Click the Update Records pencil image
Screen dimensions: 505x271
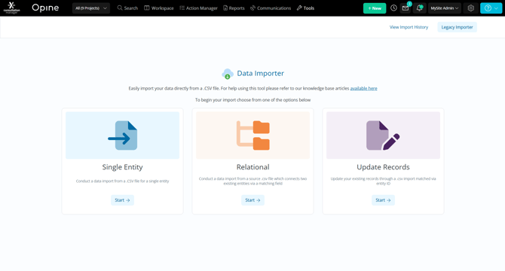click(383, 135)
